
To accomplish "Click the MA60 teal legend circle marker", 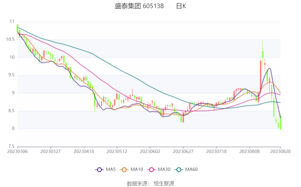I will [x=179, y=170].
